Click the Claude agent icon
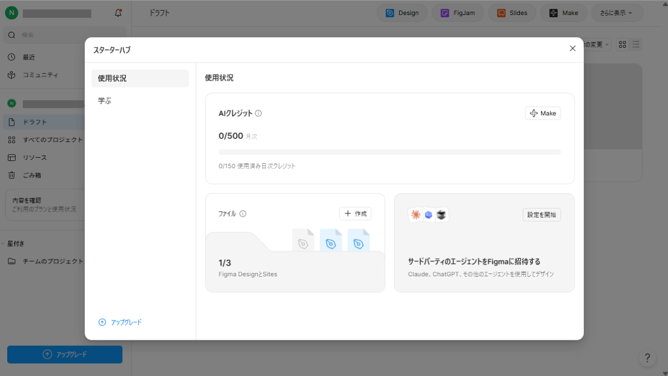This screenshot has width=668, height=376. click(415, 214)
